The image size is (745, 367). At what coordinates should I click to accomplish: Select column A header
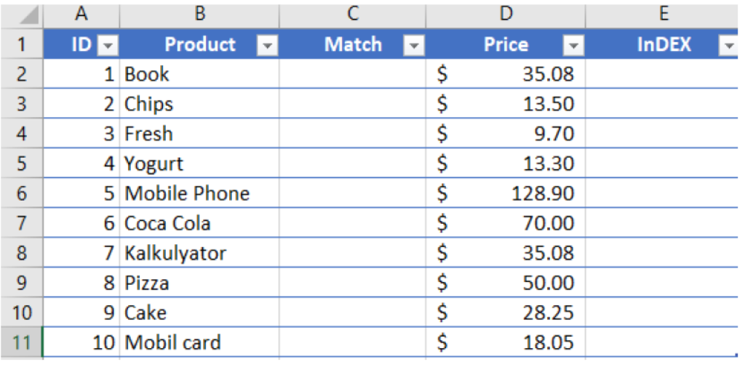[x=81, y=14]
